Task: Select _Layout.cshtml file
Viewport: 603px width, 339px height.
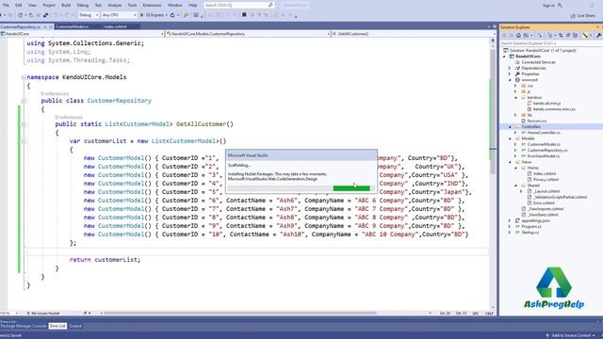Action: click(x=546, y=191)
